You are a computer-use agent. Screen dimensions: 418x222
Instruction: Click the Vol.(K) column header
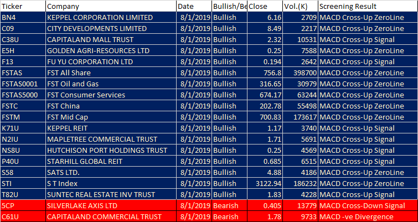(x=300, y=6)
